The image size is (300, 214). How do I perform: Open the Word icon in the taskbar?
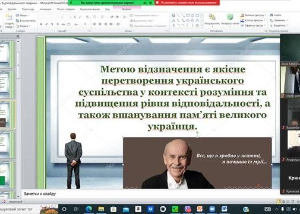tap(225, 209)
